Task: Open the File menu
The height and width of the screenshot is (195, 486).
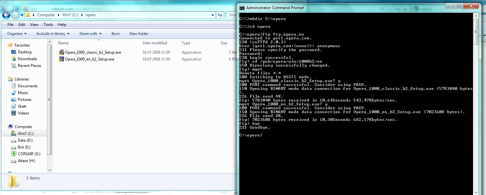Action: 10,25
